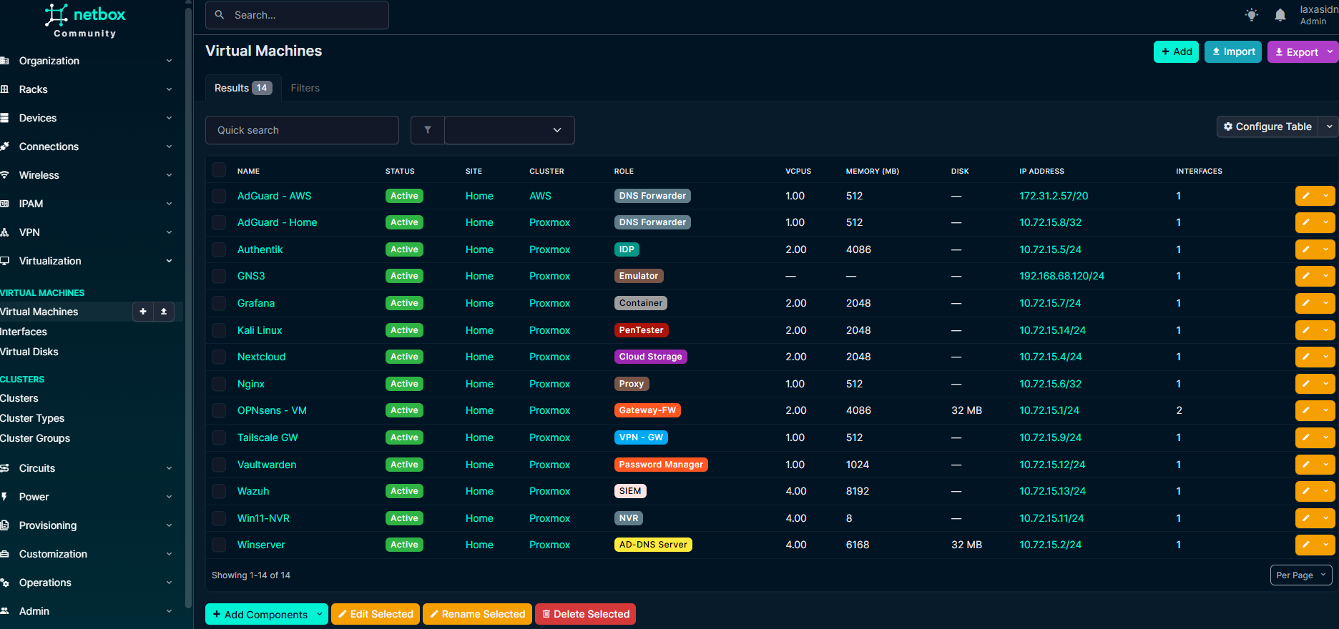The image size is (1339, 629).
Task: Click the Gateway-FW role badge
Action: click(647, 410)
